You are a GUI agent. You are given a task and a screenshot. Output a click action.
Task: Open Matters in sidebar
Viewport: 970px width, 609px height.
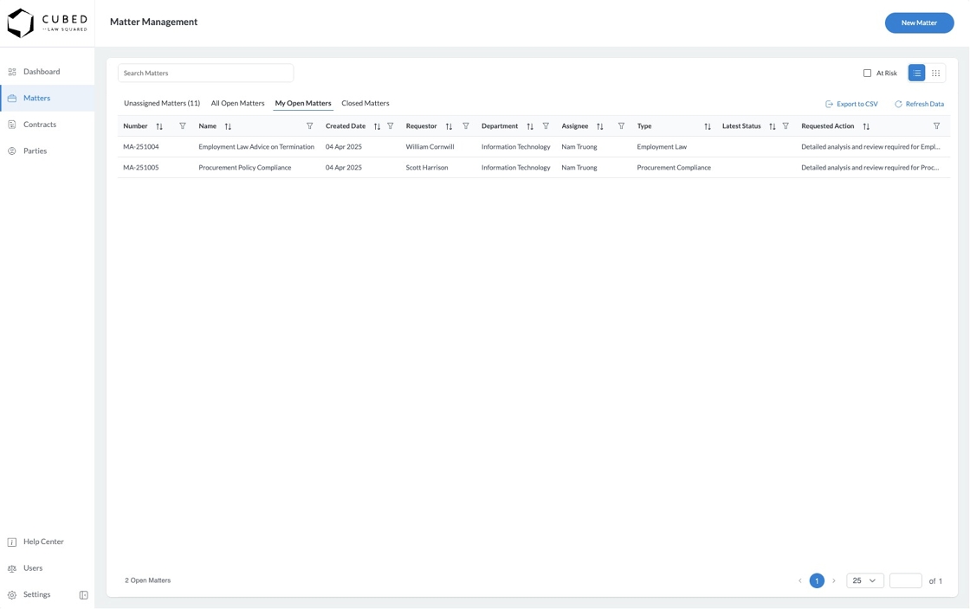47,99
